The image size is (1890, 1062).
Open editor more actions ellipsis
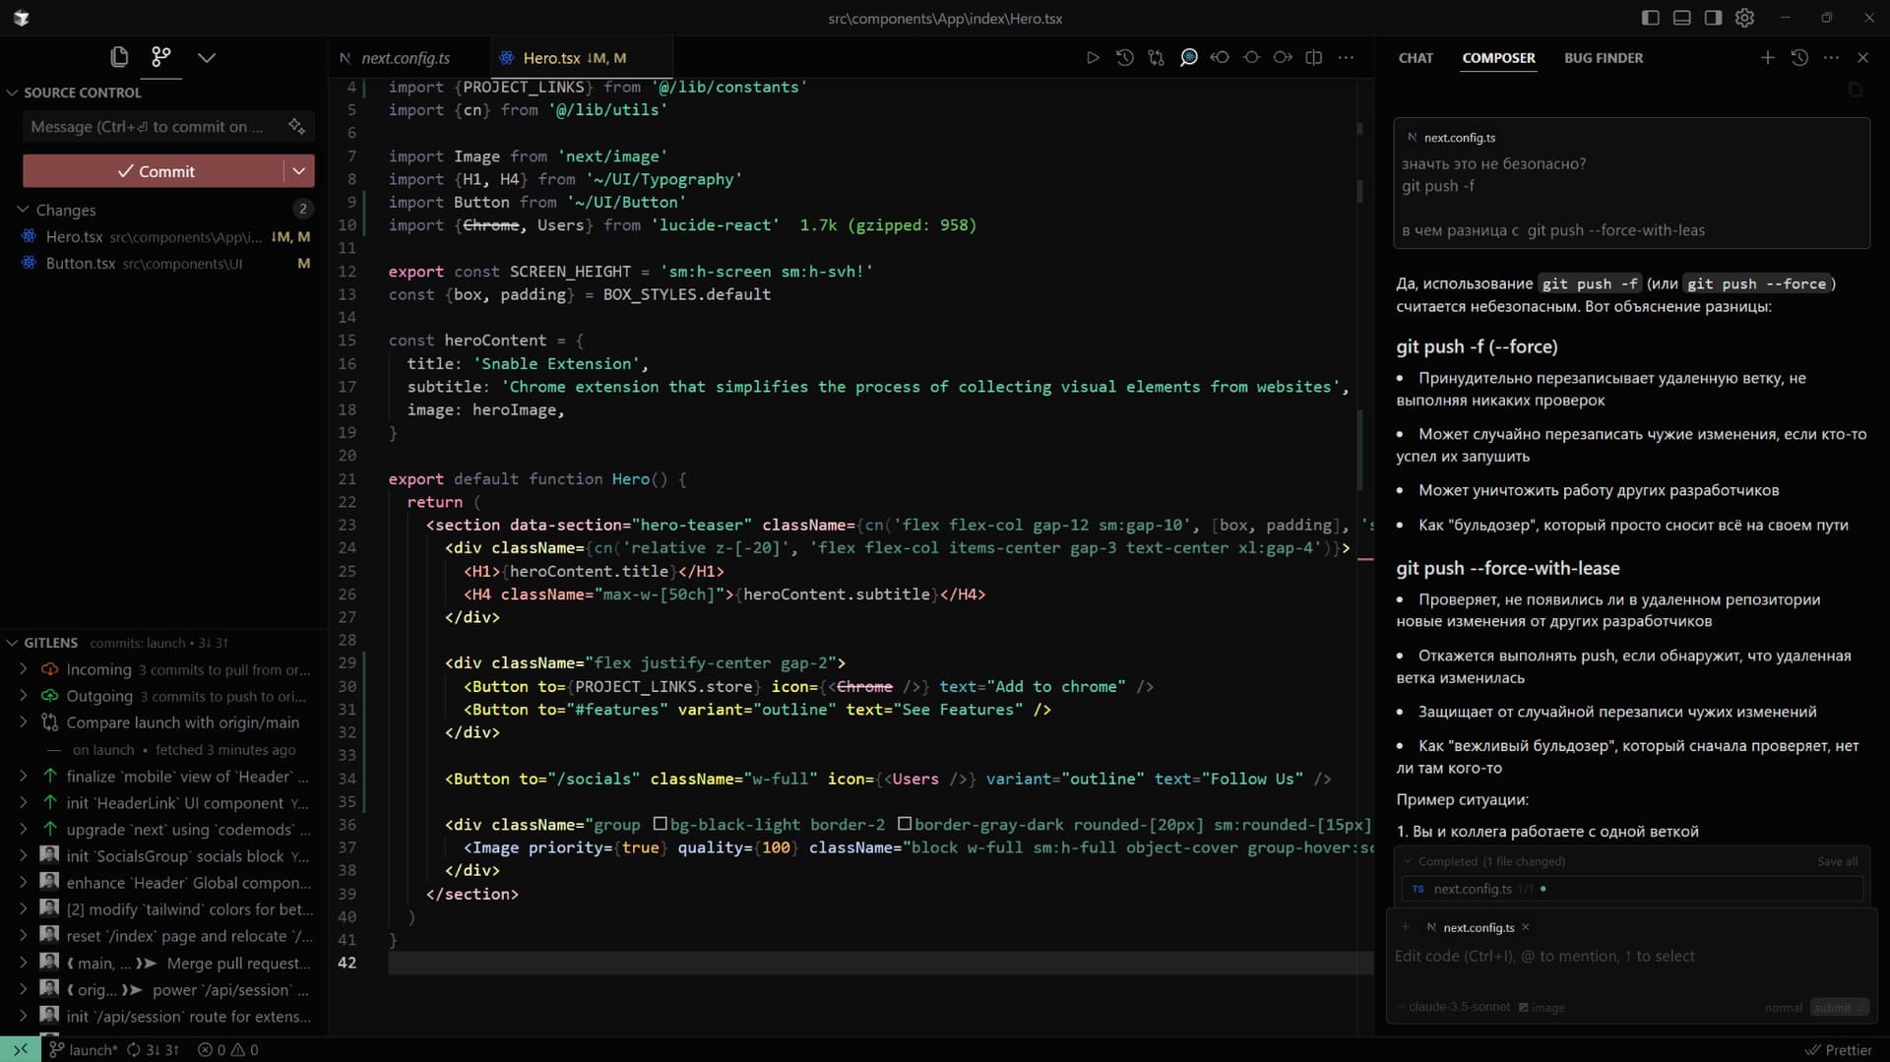click(x=1346, y=57)
